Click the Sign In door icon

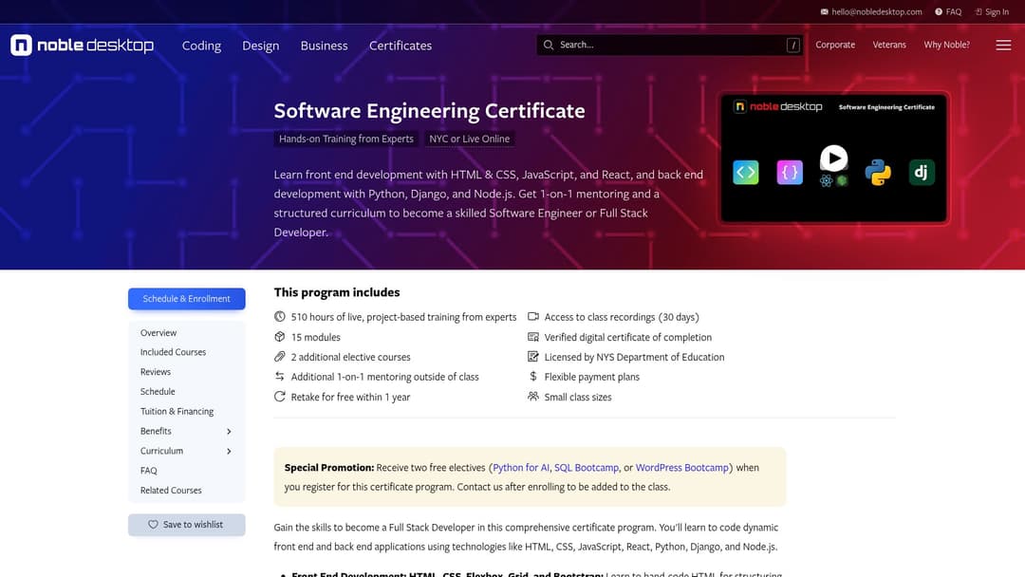click(978, 11)
